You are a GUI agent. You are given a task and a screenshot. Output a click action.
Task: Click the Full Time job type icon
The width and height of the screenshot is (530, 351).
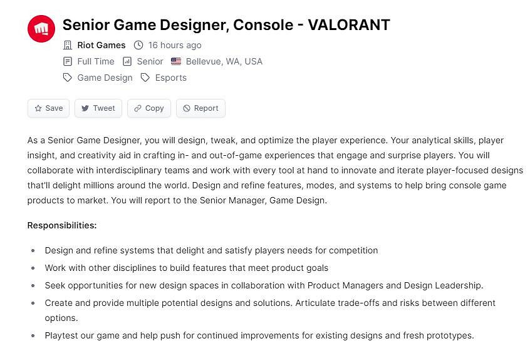[68, 61]
